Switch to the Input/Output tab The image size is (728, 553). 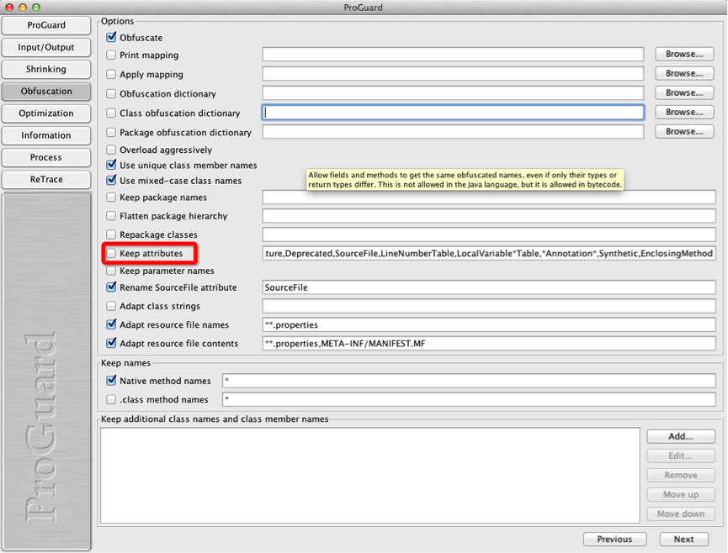46,47
